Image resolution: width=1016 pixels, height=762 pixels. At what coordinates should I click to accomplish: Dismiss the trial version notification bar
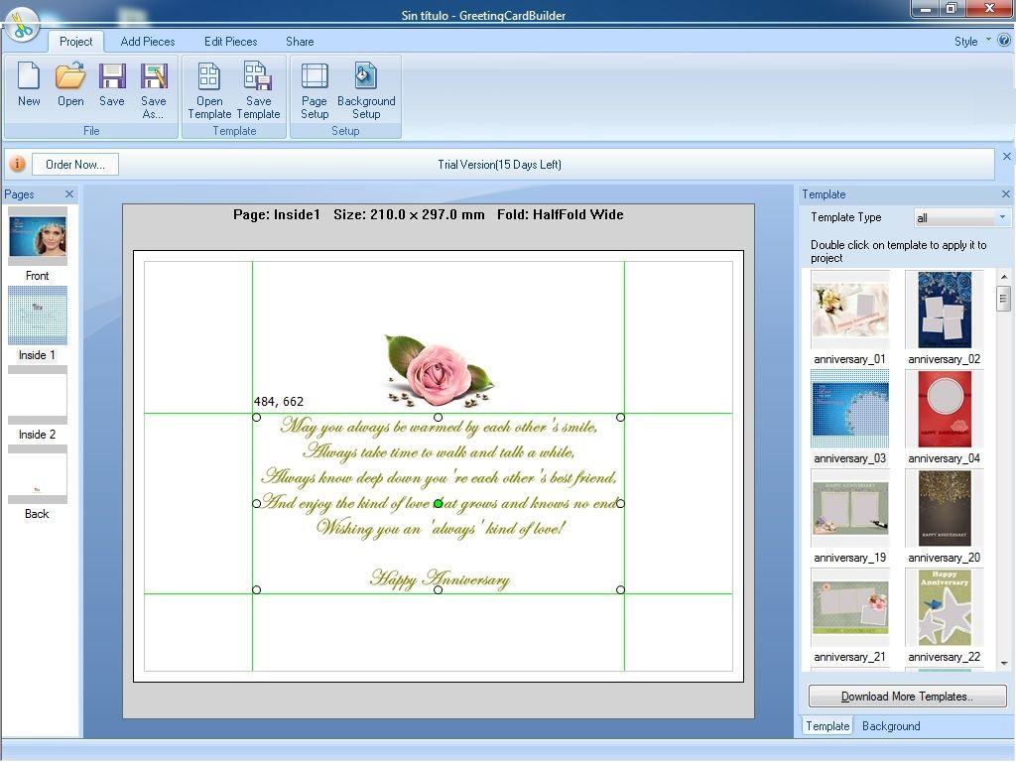click(1007, 156)
